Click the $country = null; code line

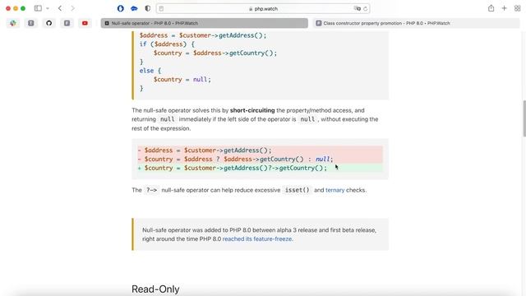[x=182, y=80]
